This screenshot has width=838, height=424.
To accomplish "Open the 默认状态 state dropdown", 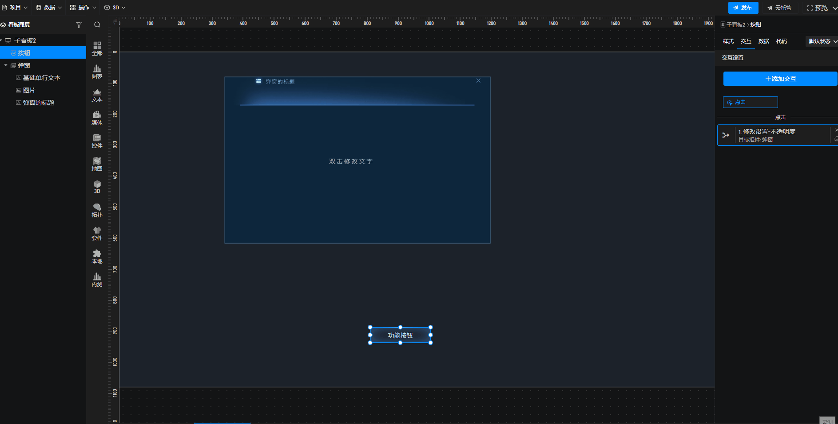I will point(822,41).
